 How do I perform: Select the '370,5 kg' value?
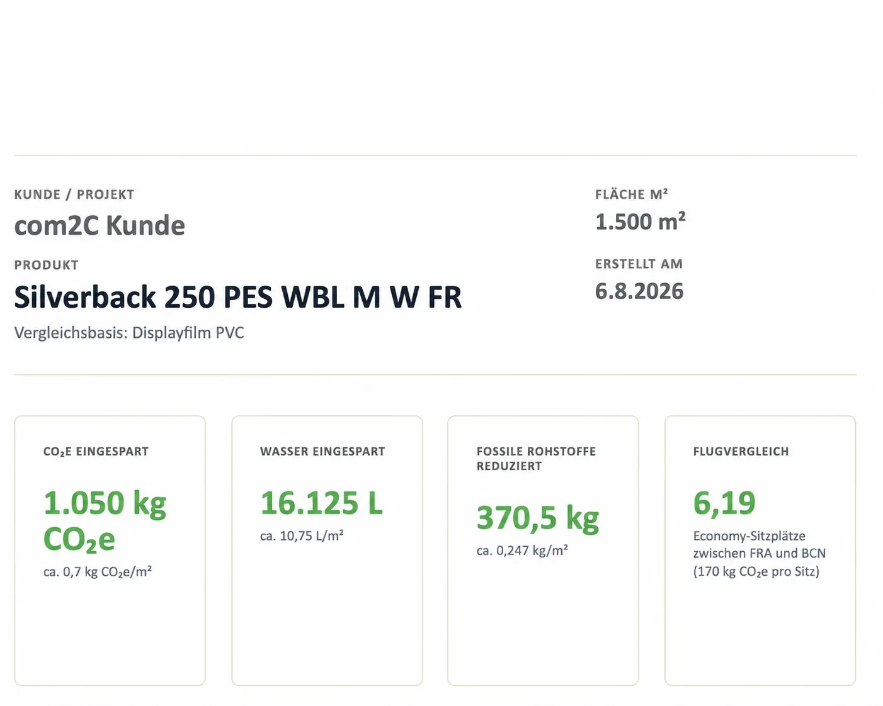[538, 518]
